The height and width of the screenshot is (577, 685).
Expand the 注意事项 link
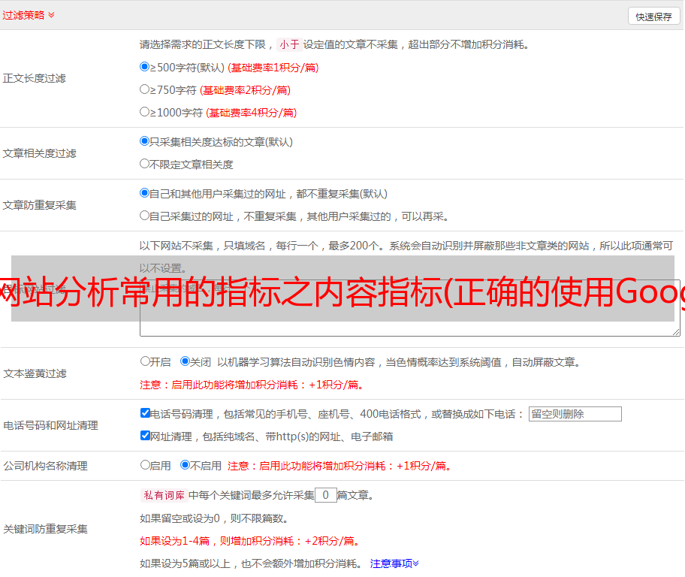click(394, 563)
